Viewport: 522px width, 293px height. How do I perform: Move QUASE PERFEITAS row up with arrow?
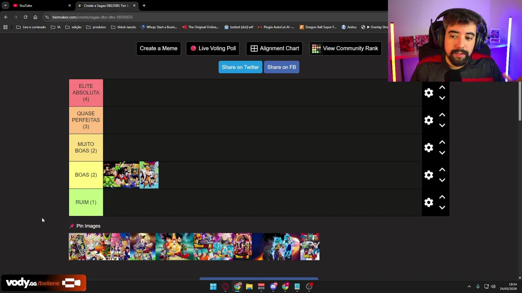(442, 115)
